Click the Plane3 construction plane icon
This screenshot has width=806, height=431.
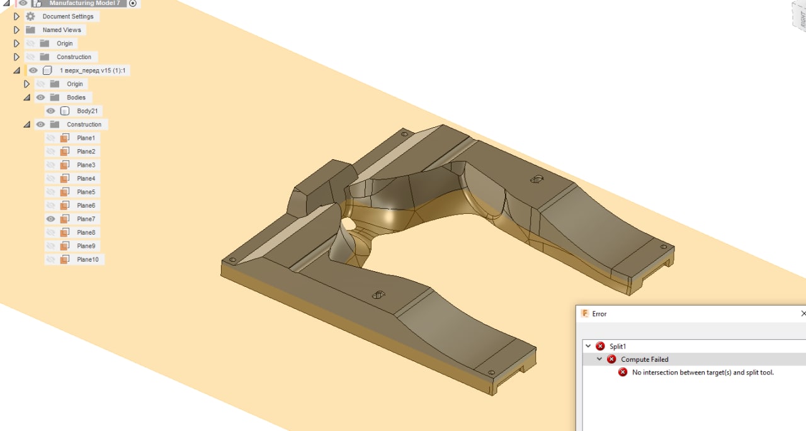point(64,165)
